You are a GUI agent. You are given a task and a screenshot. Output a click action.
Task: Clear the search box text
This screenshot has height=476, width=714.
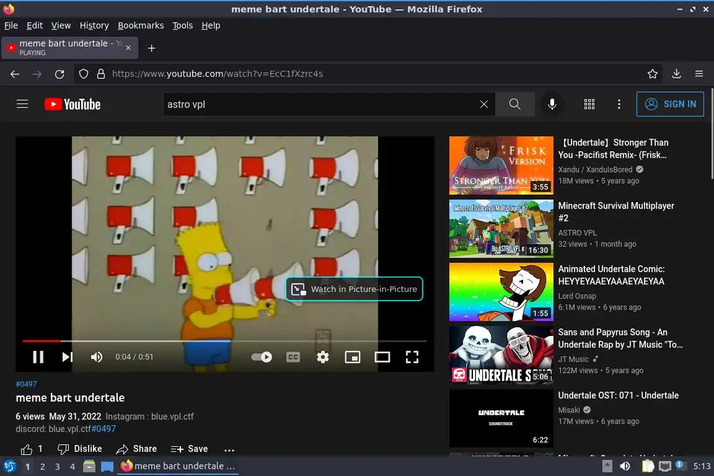click(484, 104)
